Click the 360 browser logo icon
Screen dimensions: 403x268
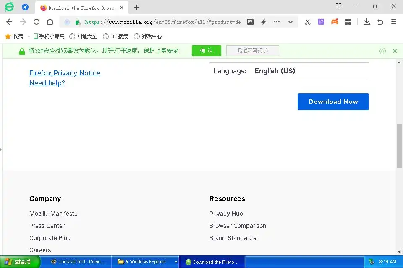pyautogui.click(x=10, y=7)
